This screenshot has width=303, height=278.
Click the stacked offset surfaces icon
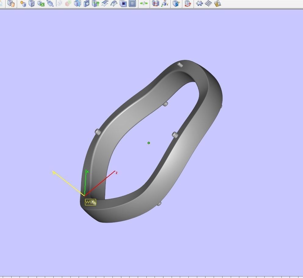(x=105, y=3)
